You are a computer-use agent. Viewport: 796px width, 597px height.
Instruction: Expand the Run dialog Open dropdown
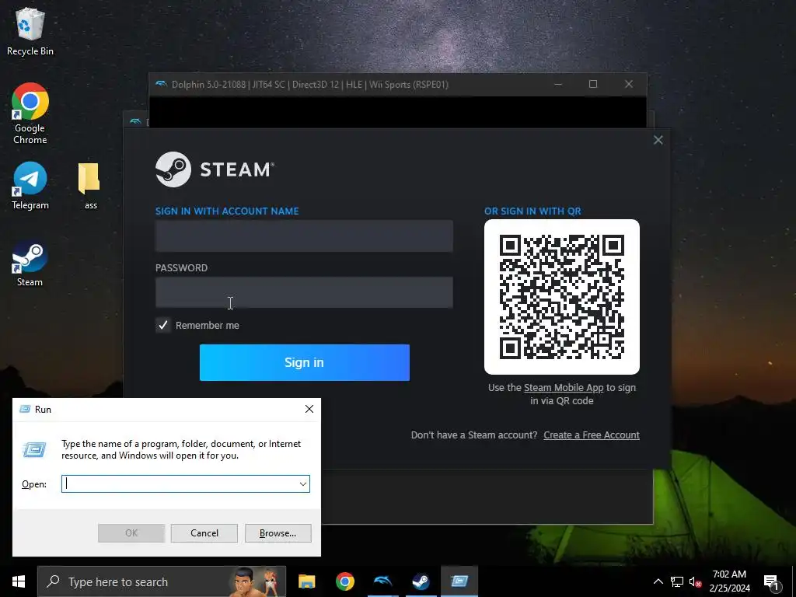coord(303,484)
